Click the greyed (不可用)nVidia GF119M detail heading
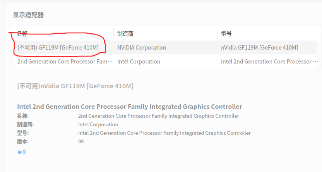Viewport: 322px width, 172px height. 75,86
